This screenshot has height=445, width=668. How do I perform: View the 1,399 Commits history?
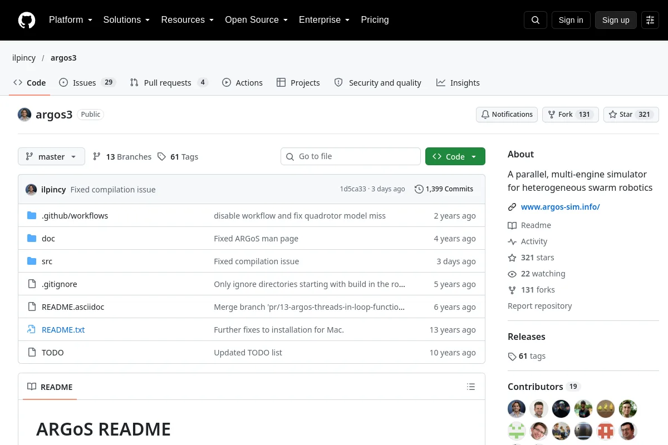click(444, 189)
